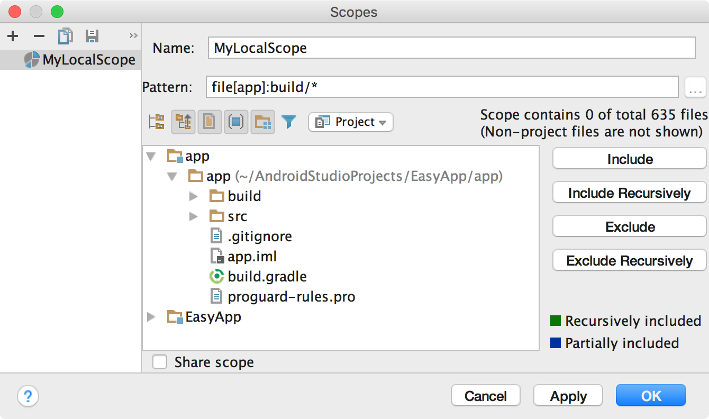709x419 pixels.
Task: Expand hidden toolbar items with double chevron
Action: pyautogui.click(x=133, y=36)
